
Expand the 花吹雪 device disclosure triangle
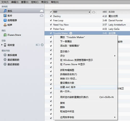click(2, 45)
